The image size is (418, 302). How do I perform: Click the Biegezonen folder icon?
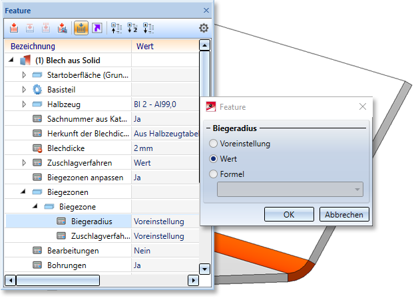point(37,192)
